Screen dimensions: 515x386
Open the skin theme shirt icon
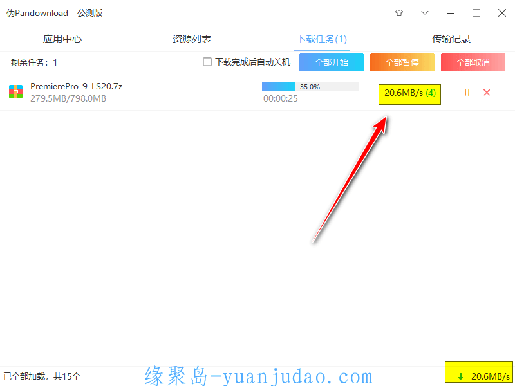tap(399, 13)
